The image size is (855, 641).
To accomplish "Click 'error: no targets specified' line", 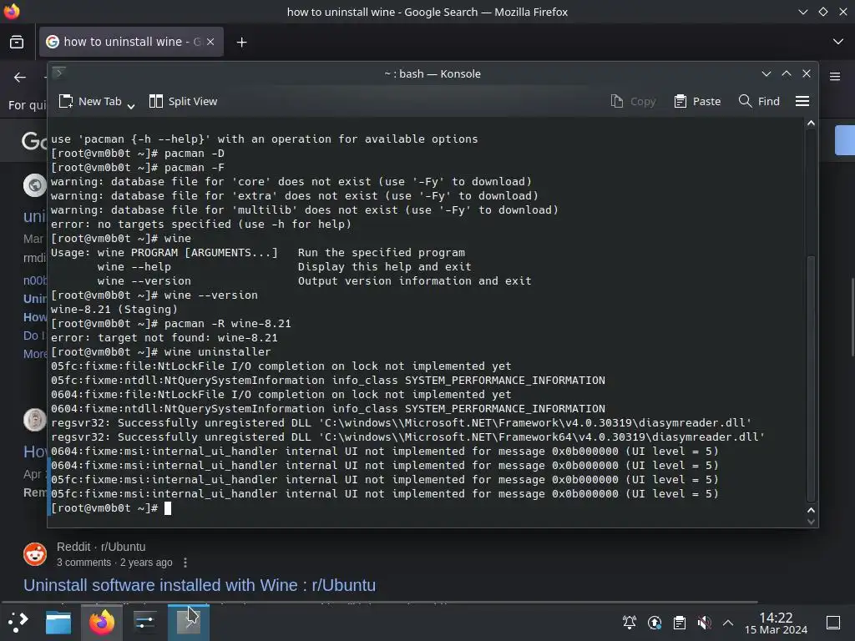I will coord(201,224).
